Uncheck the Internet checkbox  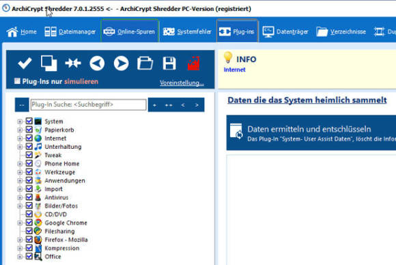29,138
